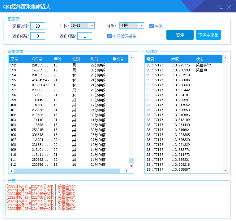
Task: Select result row 407
Action: (x=68, y=140)
